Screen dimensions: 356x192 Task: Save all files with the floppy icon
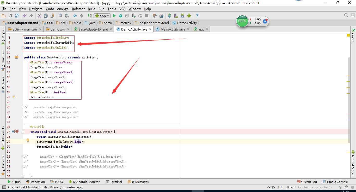10,16
